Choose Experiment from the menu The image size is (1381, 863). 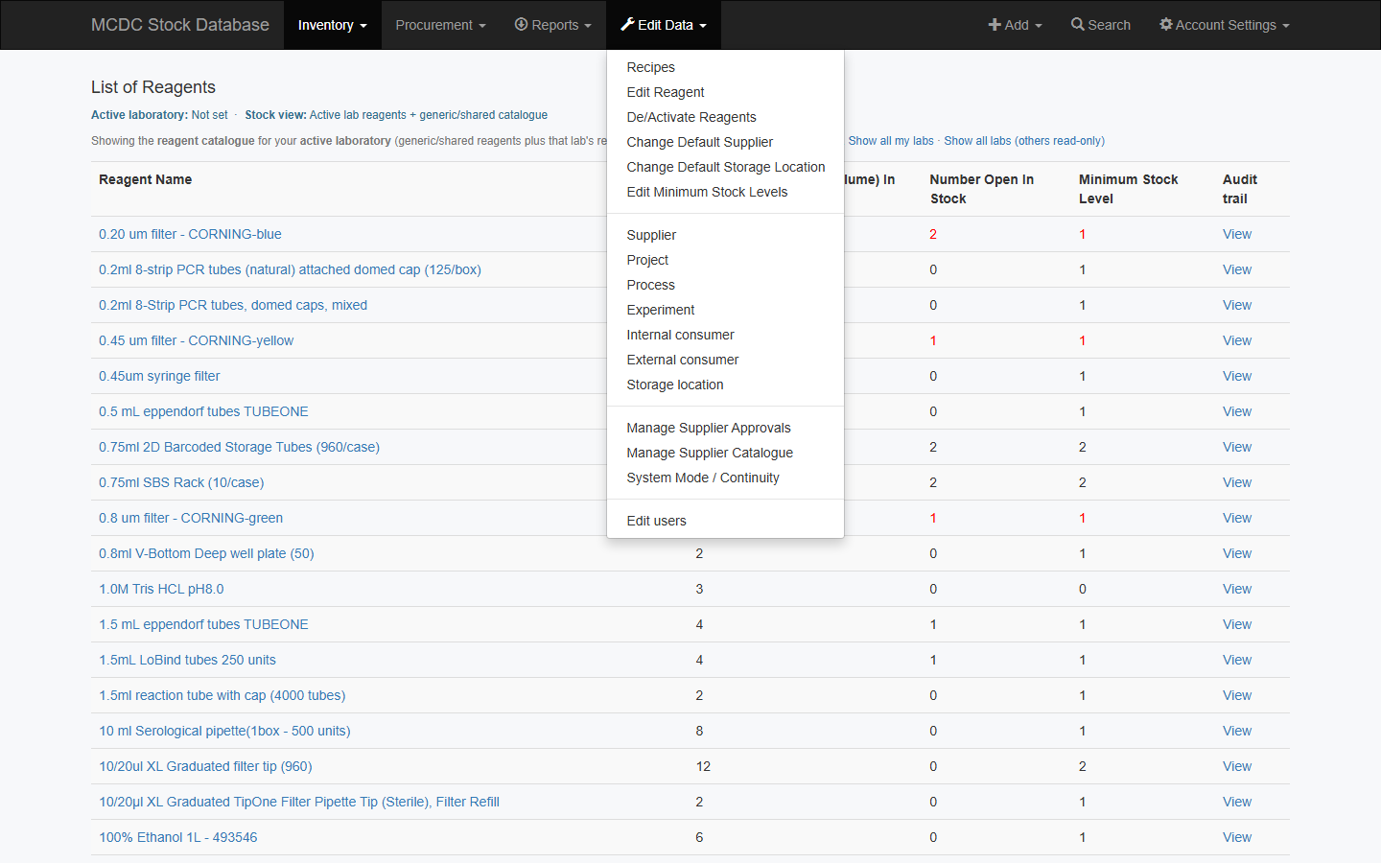[x=725, y=310]
